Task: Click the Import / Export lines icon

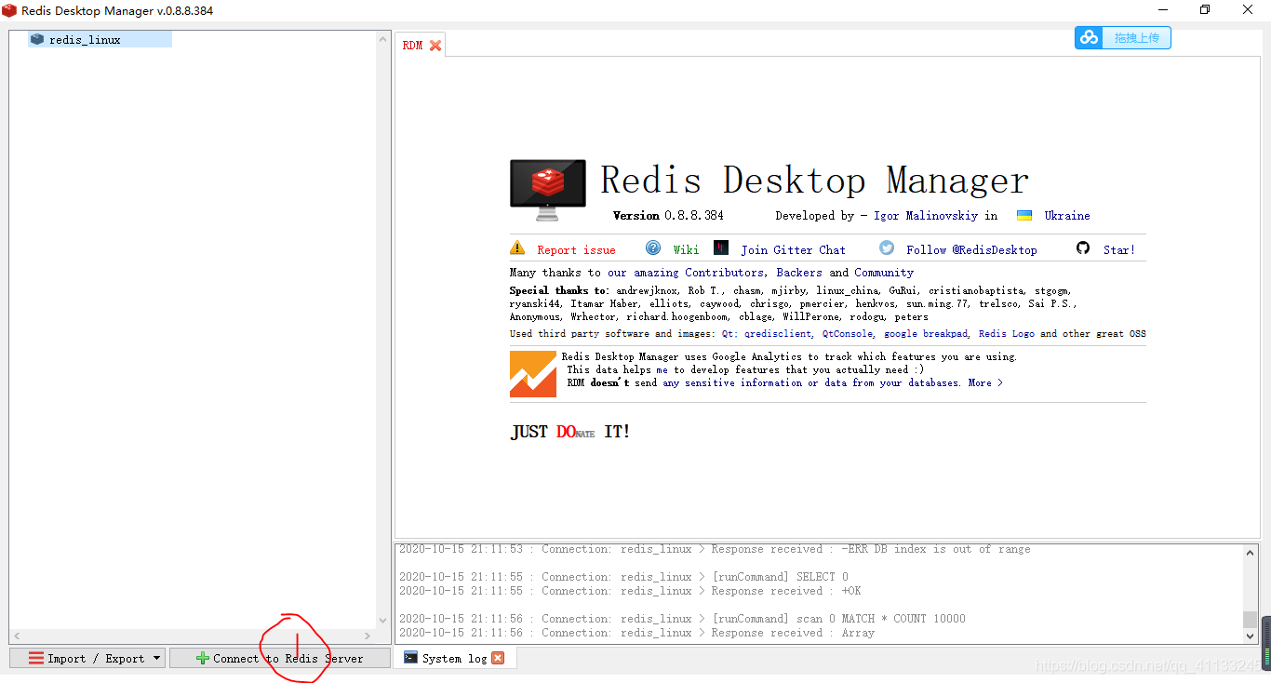Action: click(36, 658)
